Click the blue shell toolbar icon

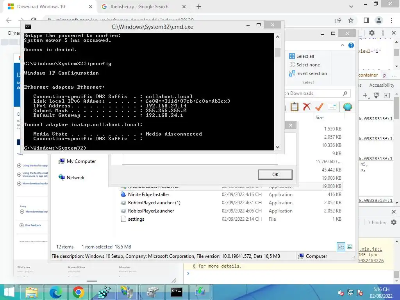(347, 107)
